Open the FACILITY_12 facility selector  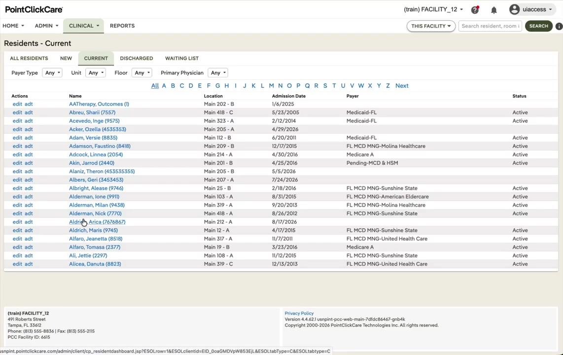[433, 9]
